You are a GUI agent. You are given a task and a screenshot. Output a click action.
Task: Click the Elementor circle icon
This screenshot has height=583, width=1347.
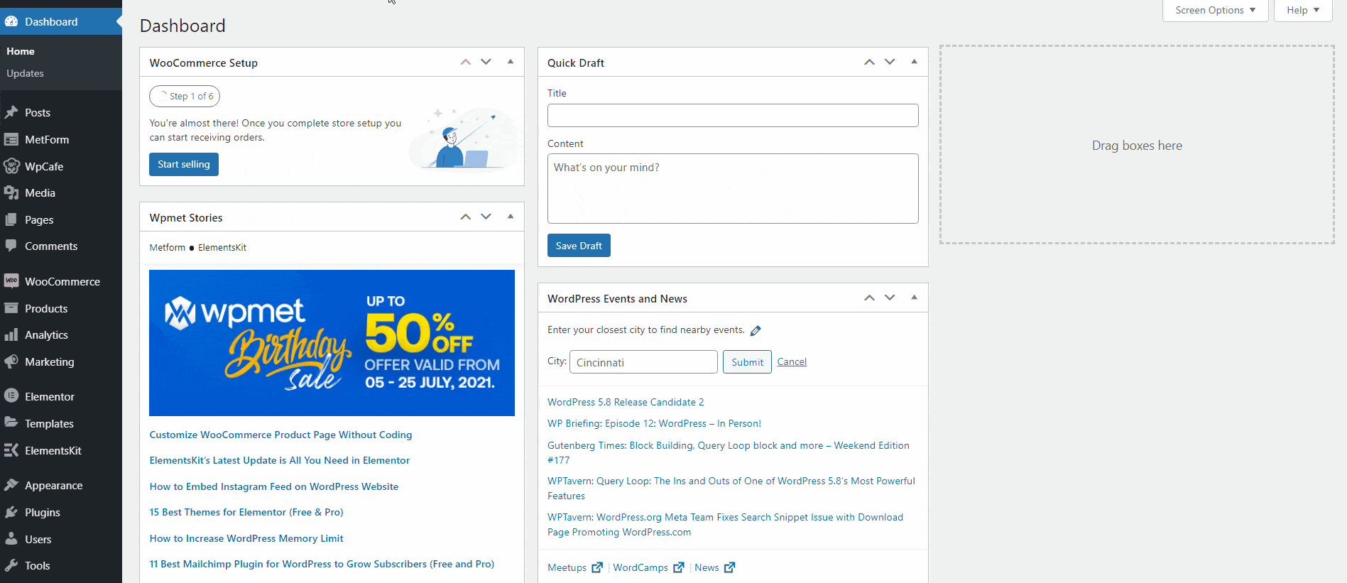click(x=11, y=396)
